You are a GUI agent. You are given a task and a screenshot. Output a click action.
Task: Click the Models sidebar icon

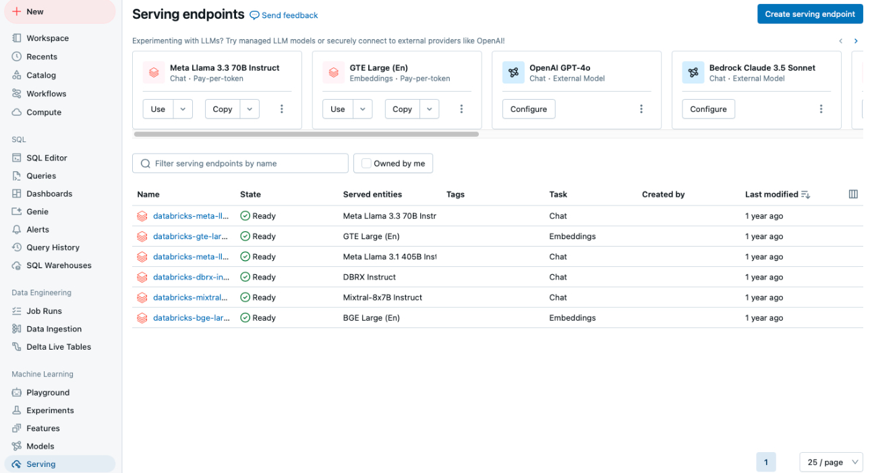(x=17, y=446)
